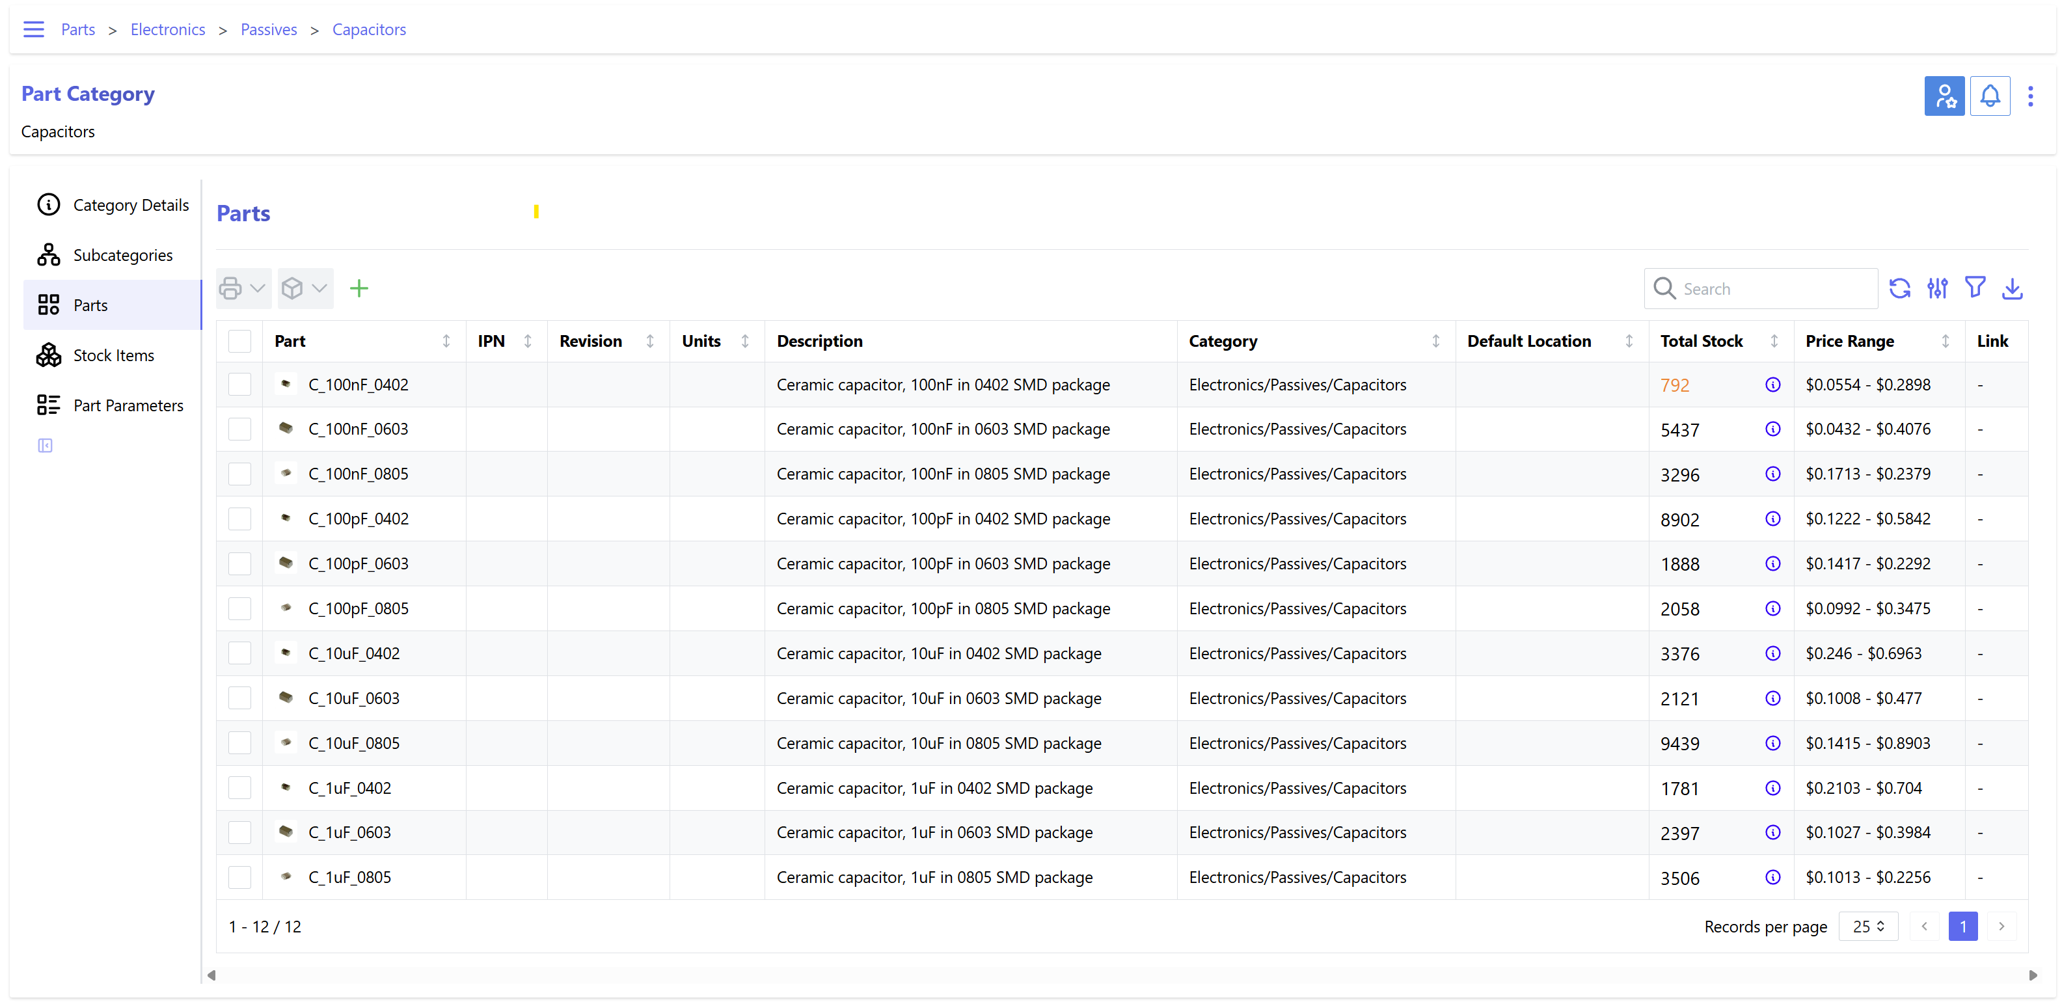
Task: Check the C_1uF_0805 row checkbox
Action: pyautogui.click(x=239, y=878)
